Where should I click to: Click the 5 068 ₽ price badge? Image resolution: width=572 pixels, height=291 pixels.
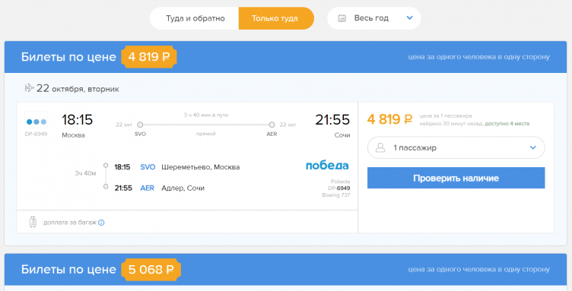pyautogui.click(x=151, y=270)
